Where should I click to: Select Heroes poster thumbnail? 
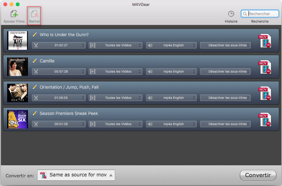(17, 93)
